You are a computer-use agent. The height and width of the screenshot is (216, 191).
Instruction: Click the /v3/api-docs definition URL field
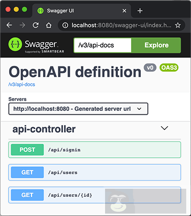(x=103, y=45)
